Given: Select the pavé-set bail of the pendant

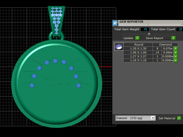Looking at the screenshot, I should click(56, 21).
